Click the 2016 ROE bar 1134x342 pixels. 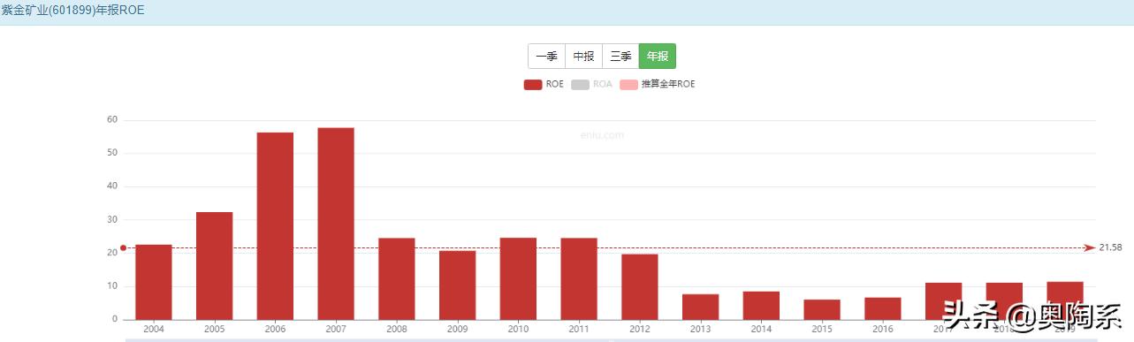[883, 308]
